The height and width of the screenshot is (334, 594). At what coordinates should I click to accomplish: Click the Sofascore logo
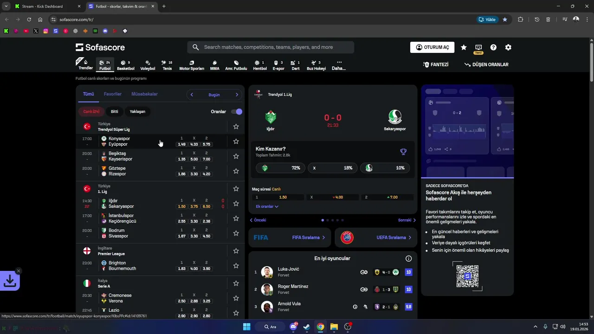[100, 47]
